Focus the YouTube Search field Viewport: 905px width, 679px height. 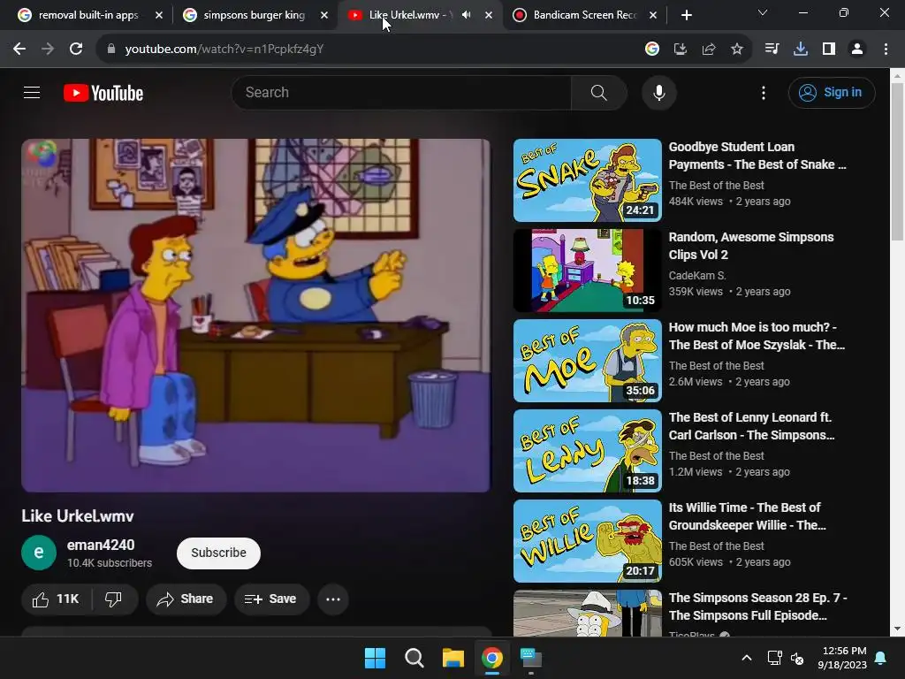click(x=401, y=92)
